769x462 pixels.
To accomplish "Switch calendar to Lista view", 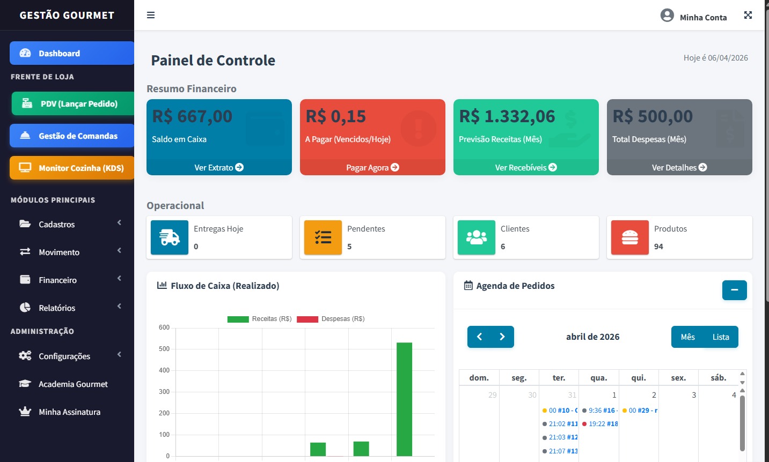I will (x=721, y=337).
